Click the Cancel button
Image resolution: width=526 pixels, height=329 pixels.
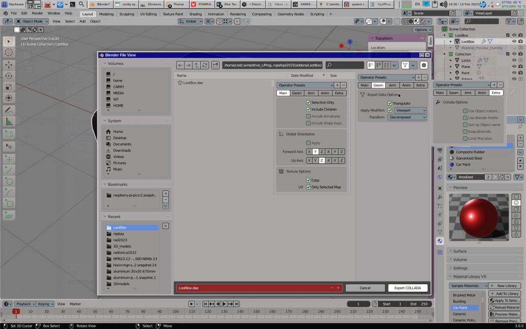pos(365,288)
